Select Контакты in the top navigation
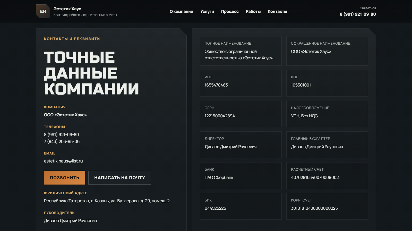 click(277, 12)
